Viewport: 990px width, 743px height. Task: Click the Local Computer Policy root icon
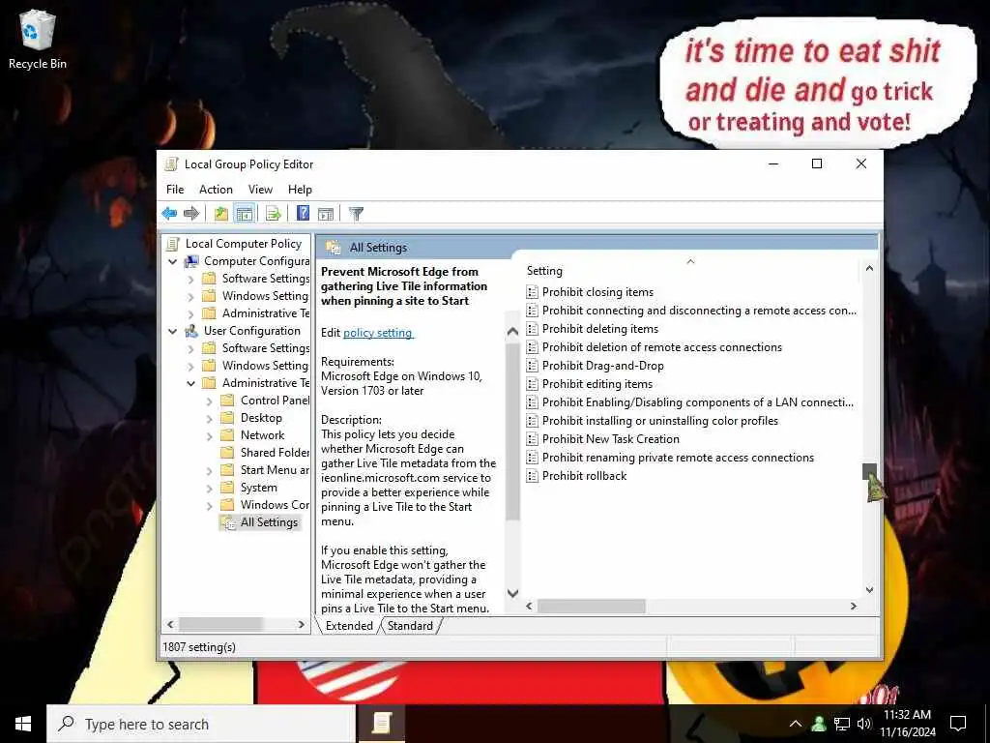pos(173,243)
